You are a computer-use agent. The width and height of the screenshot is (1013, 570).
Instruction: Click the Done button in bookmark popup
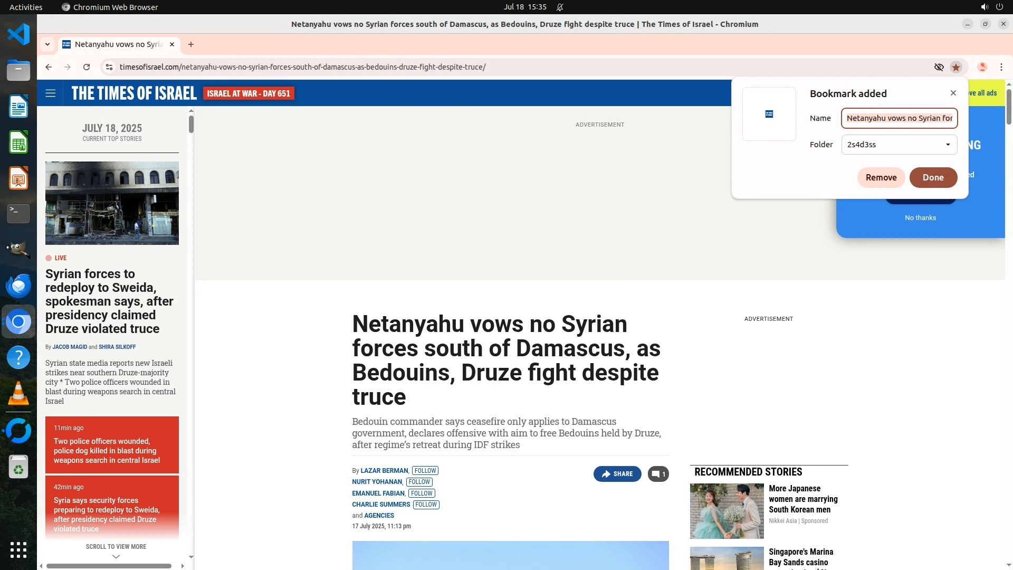point(933,177)
